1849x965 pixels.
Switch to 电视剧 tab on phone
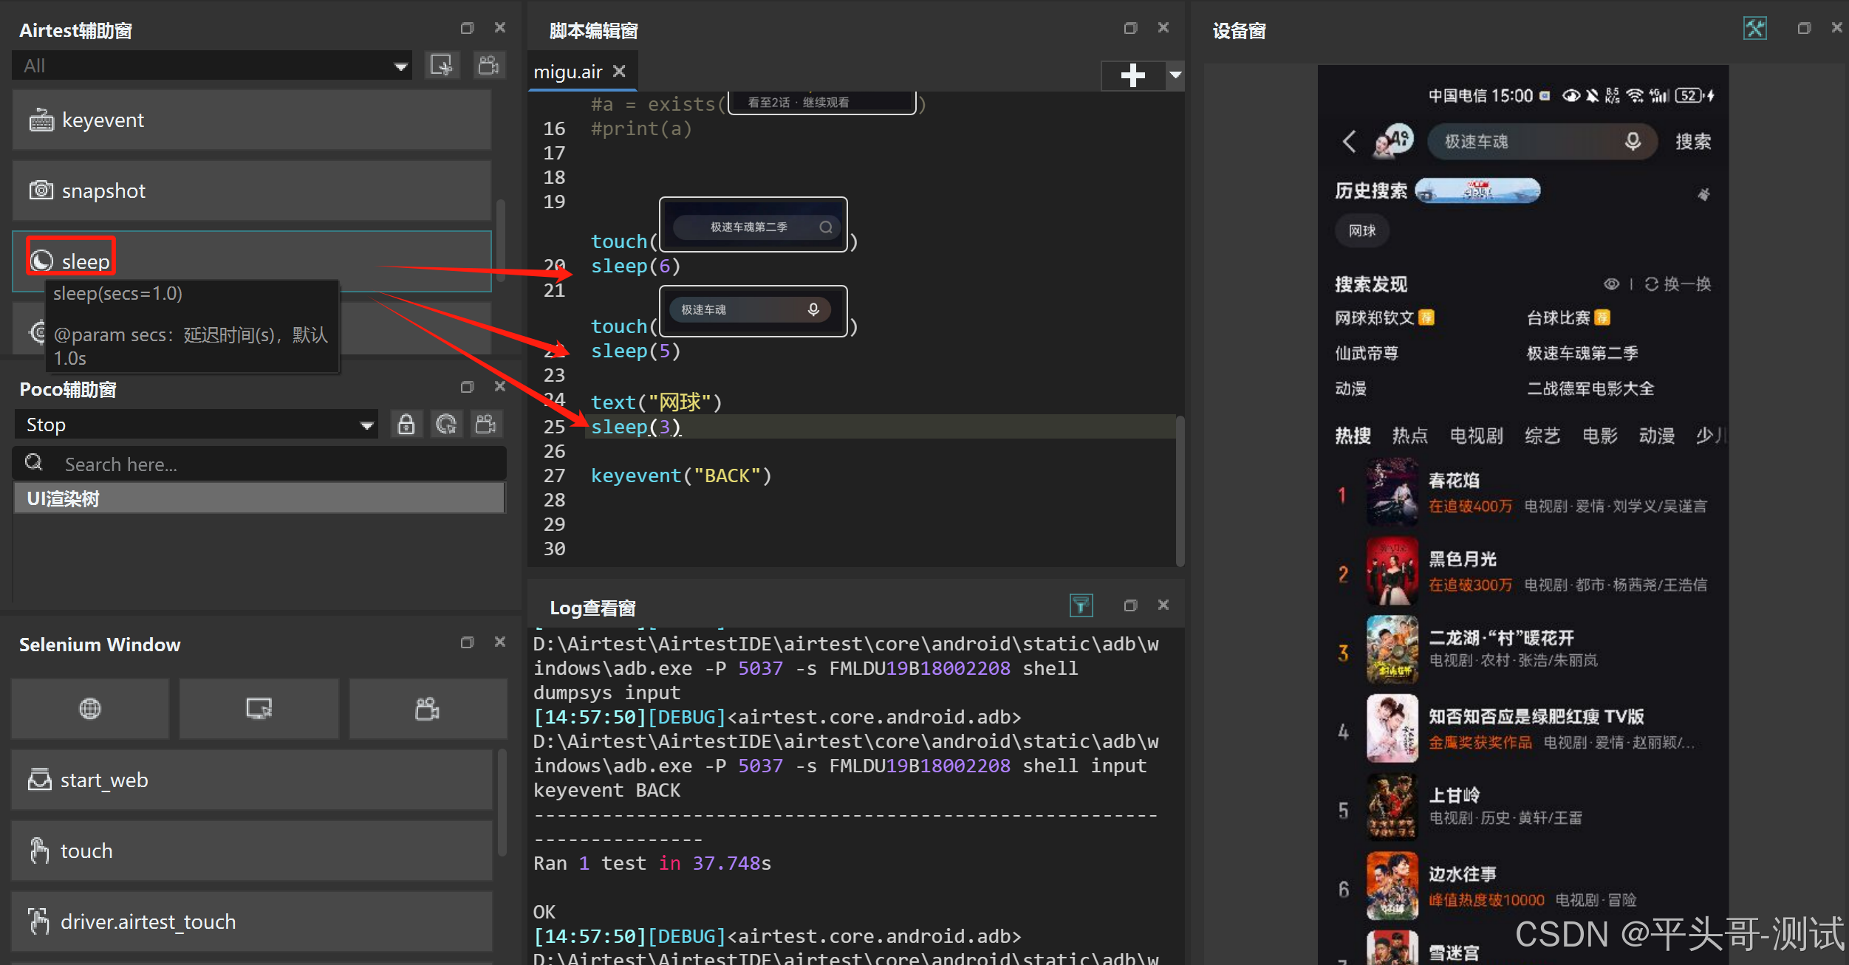1476,436
